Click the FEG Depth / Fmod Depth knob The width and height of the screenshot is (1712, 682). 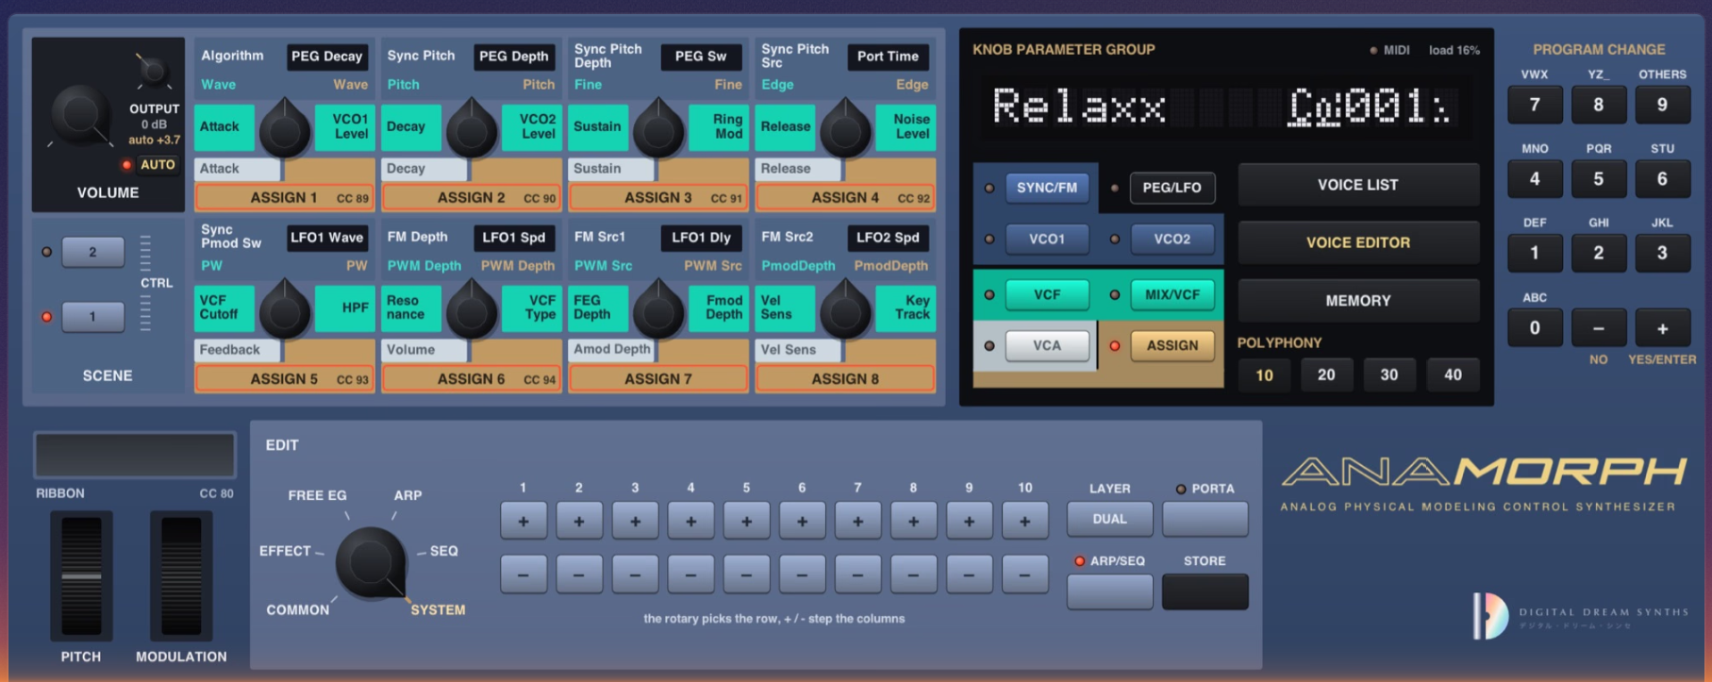tap(658, 309)
